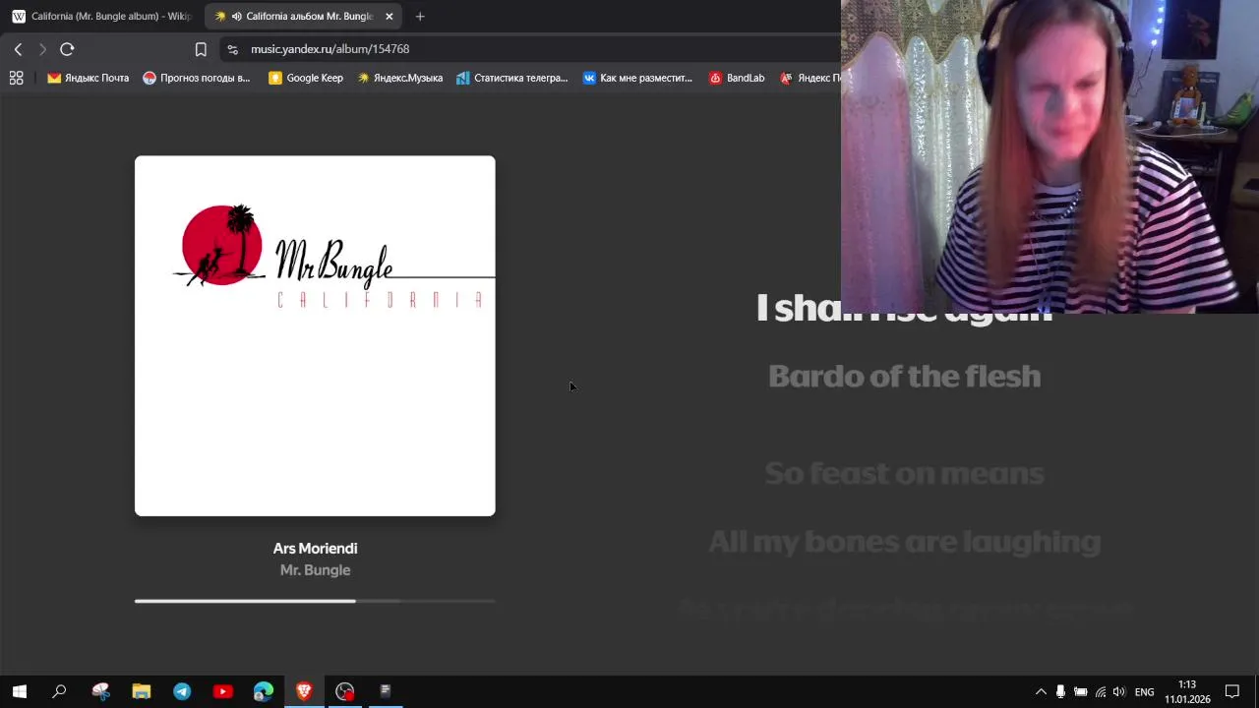Go back with the browser back arrow
This screenshot has height=708, width=1259.
18,49
